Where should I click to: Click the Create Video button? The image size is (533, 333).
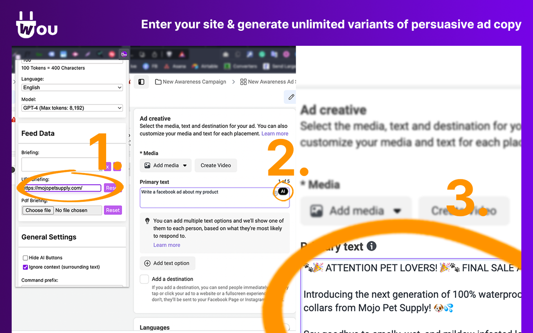click(216, 165)
